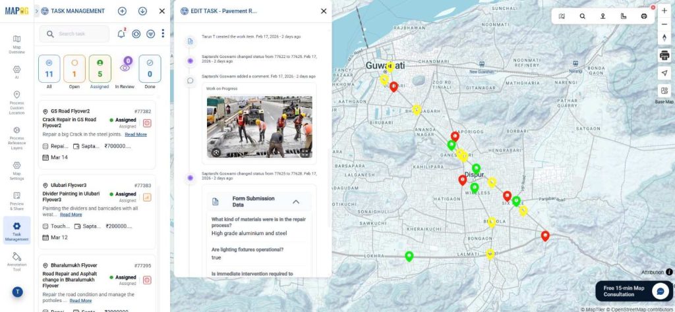
Task: Expand the work photo to fullscreen
Action: coord(305,152)
